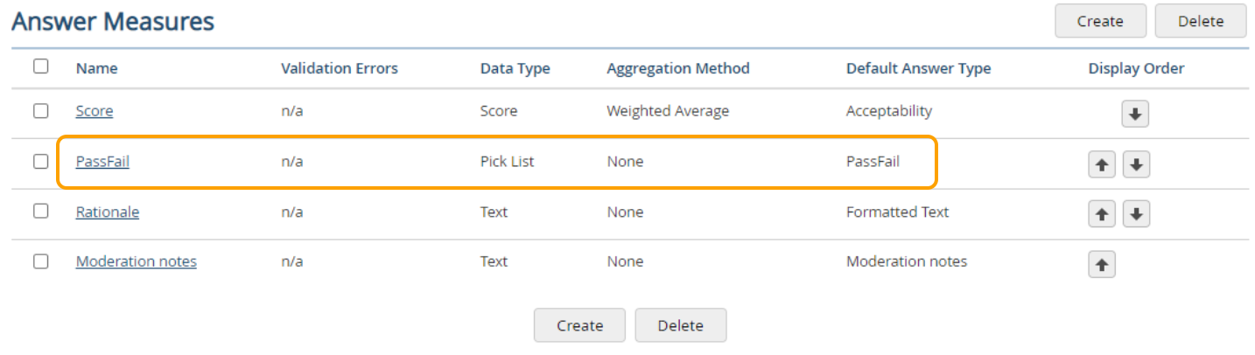Check the PassFail row checkbox
This screenshot has width=1255, height=355.
click(x=41, y=162)
